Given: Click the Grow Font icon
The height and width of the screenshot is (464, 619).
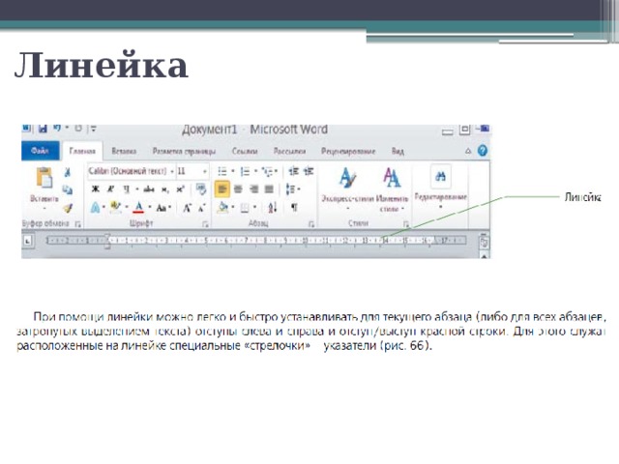Looking at the screenshot, I should [187, 208].
